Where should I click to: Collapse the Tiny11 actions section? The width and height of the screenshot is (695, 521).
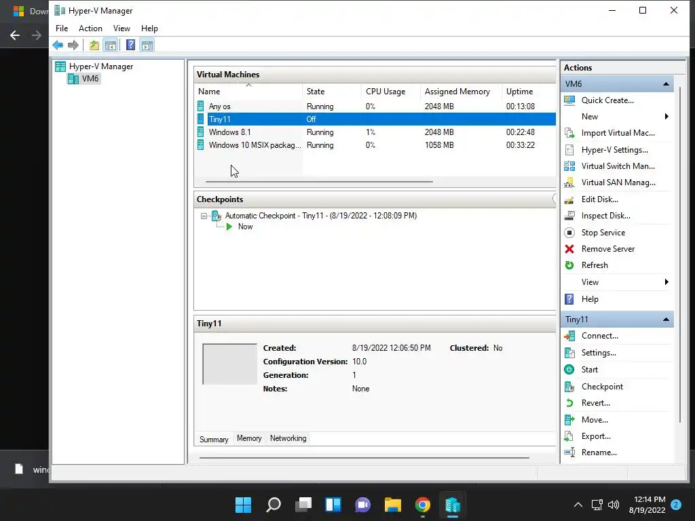pos(666,320)
